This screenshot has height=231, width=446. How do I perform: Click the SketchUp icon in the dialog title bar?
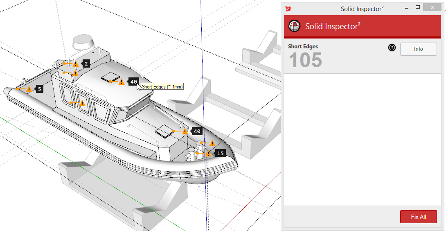click(x=289, y=8)
